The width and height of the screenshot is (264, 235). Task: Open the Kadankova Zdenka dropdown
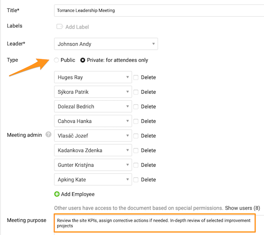(93, 151)
